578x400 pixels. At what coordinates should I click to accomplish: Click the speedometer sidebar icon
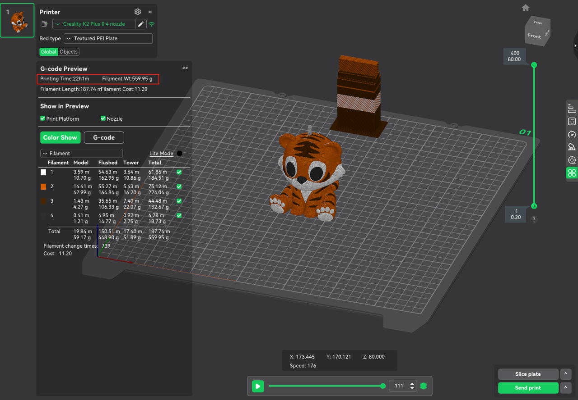pyautogui.click(x=572, y=134)
